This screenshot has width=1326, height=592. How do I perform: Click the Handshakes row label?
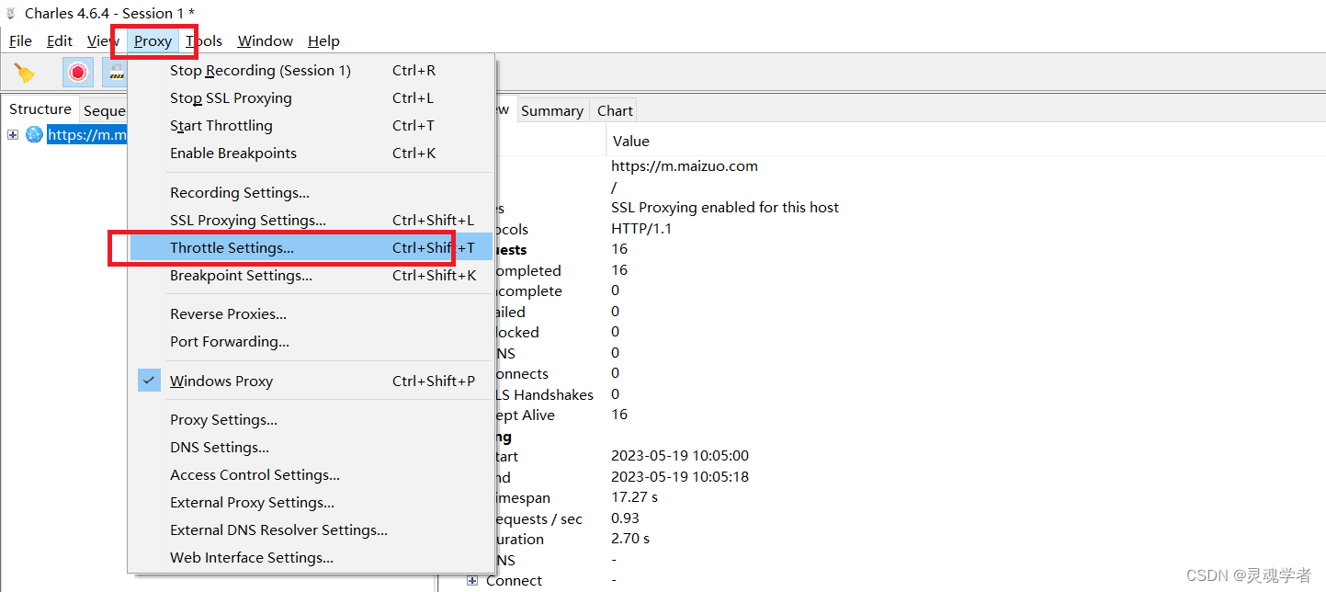tap(545, 394)
